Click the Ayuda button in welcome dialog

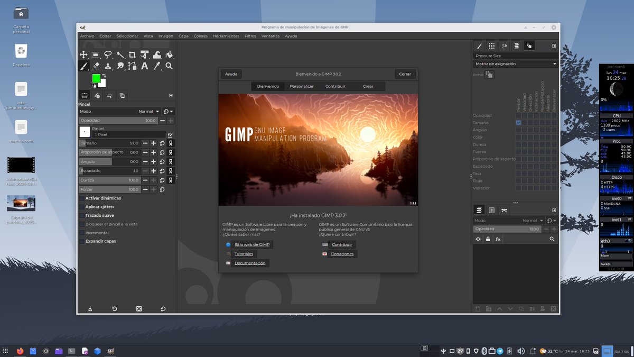tap(231, 74)
